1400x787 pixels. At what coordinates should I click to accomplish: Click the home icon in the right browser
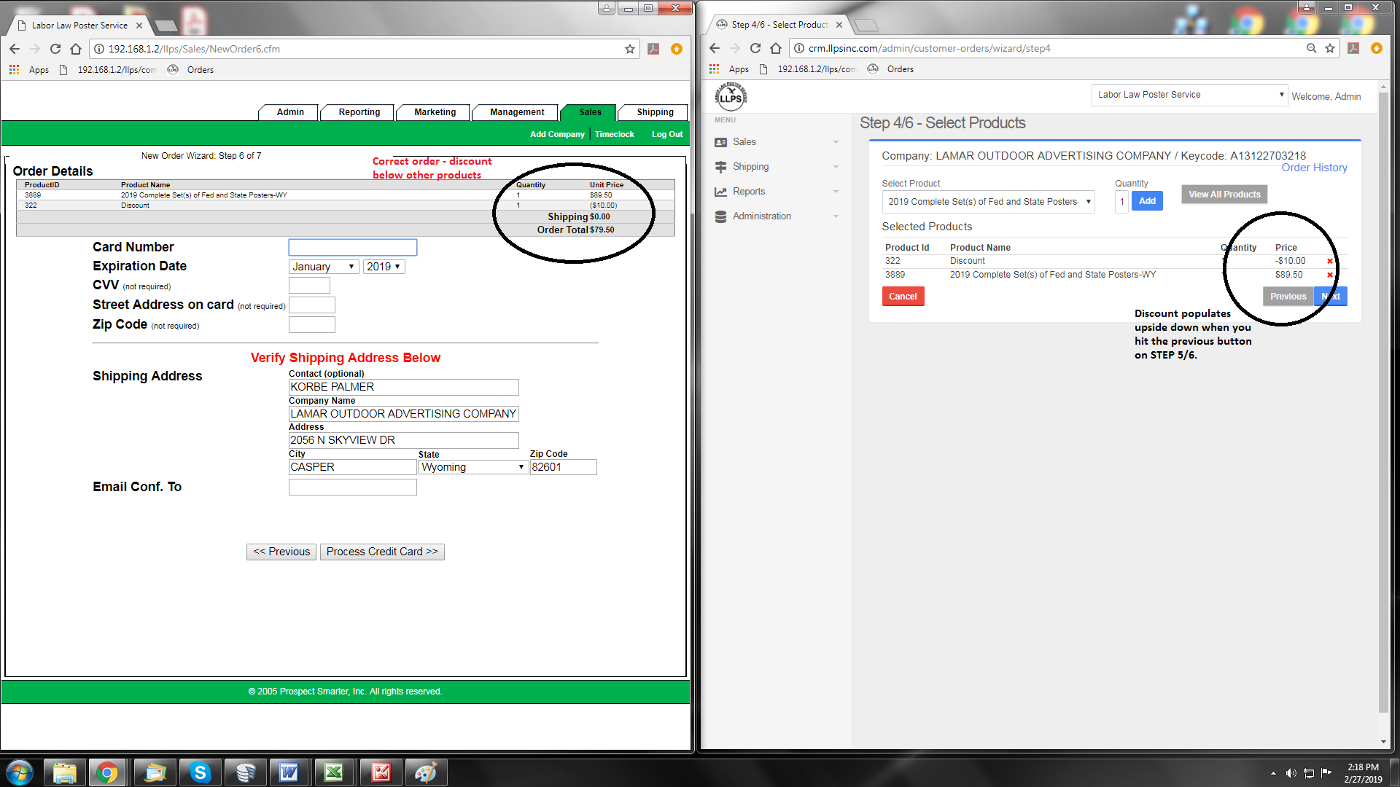point(776,48)
